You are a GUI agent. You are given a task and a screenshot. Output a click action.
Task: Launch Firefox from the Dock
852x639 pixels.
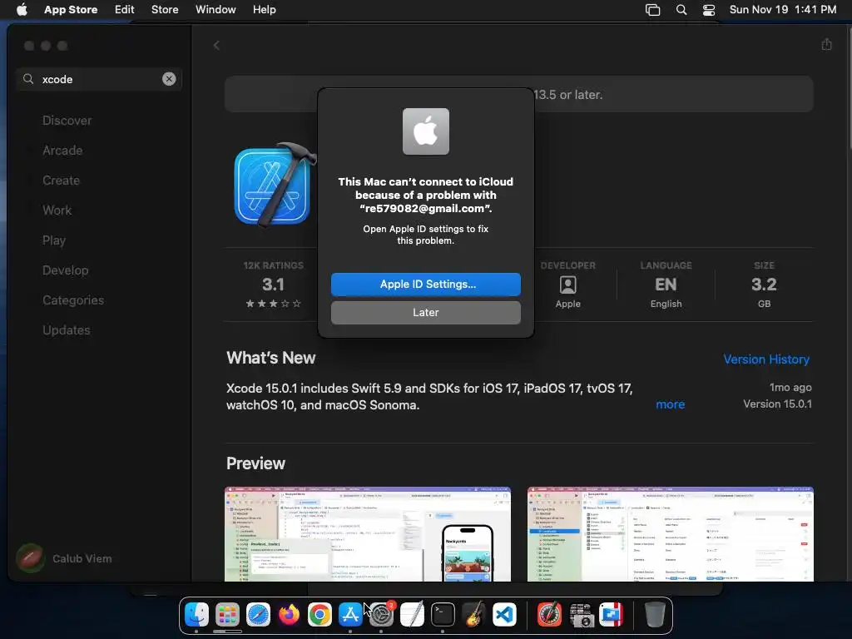(289, 615)
